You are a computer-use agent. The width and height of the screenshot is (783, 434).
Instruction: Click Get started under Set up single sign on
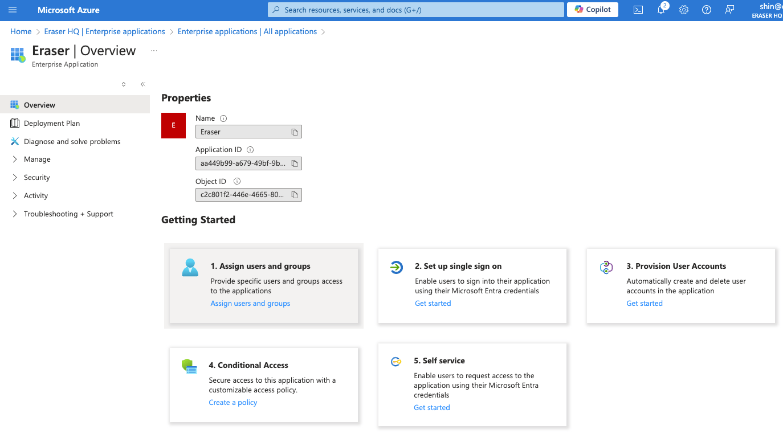click(433, 304)
